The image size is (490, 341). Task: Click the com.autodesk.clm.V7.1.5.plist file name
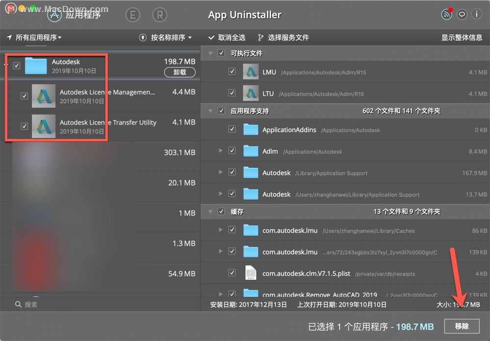pos(306,273)
